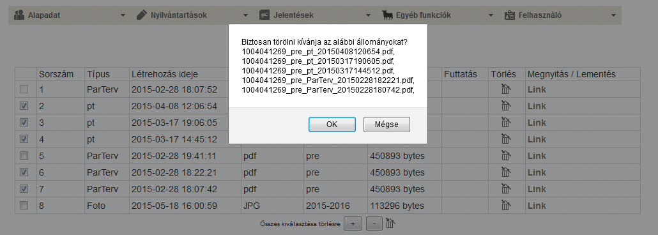Click the people icon beside Alapadat
Viewport: 658px width, 235px height.
point(19,15)
